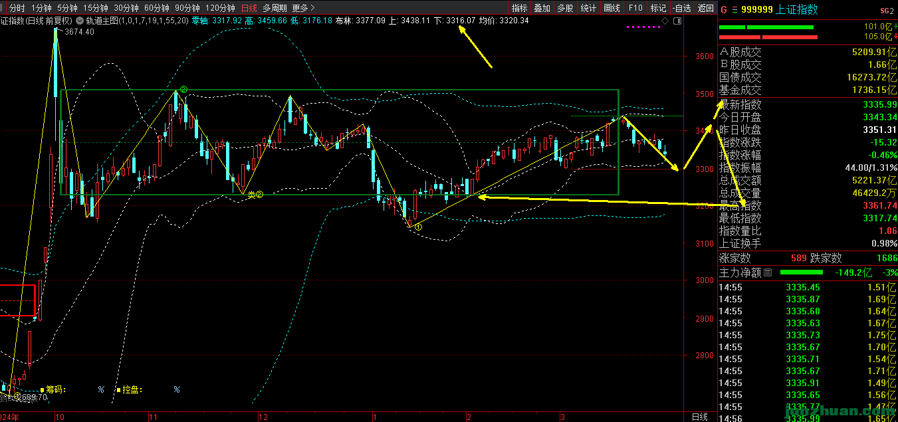Screen dimensions: 898x422
Task: Click the tick row with price 3335.87
Action: pyautogui.click(x=808, y=299)
